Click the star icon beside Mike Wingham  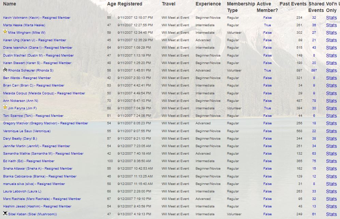point(5,32)
